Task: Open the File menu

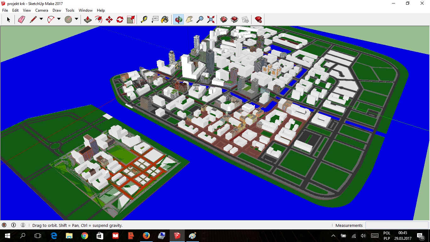Action: (x=5, y=10)
